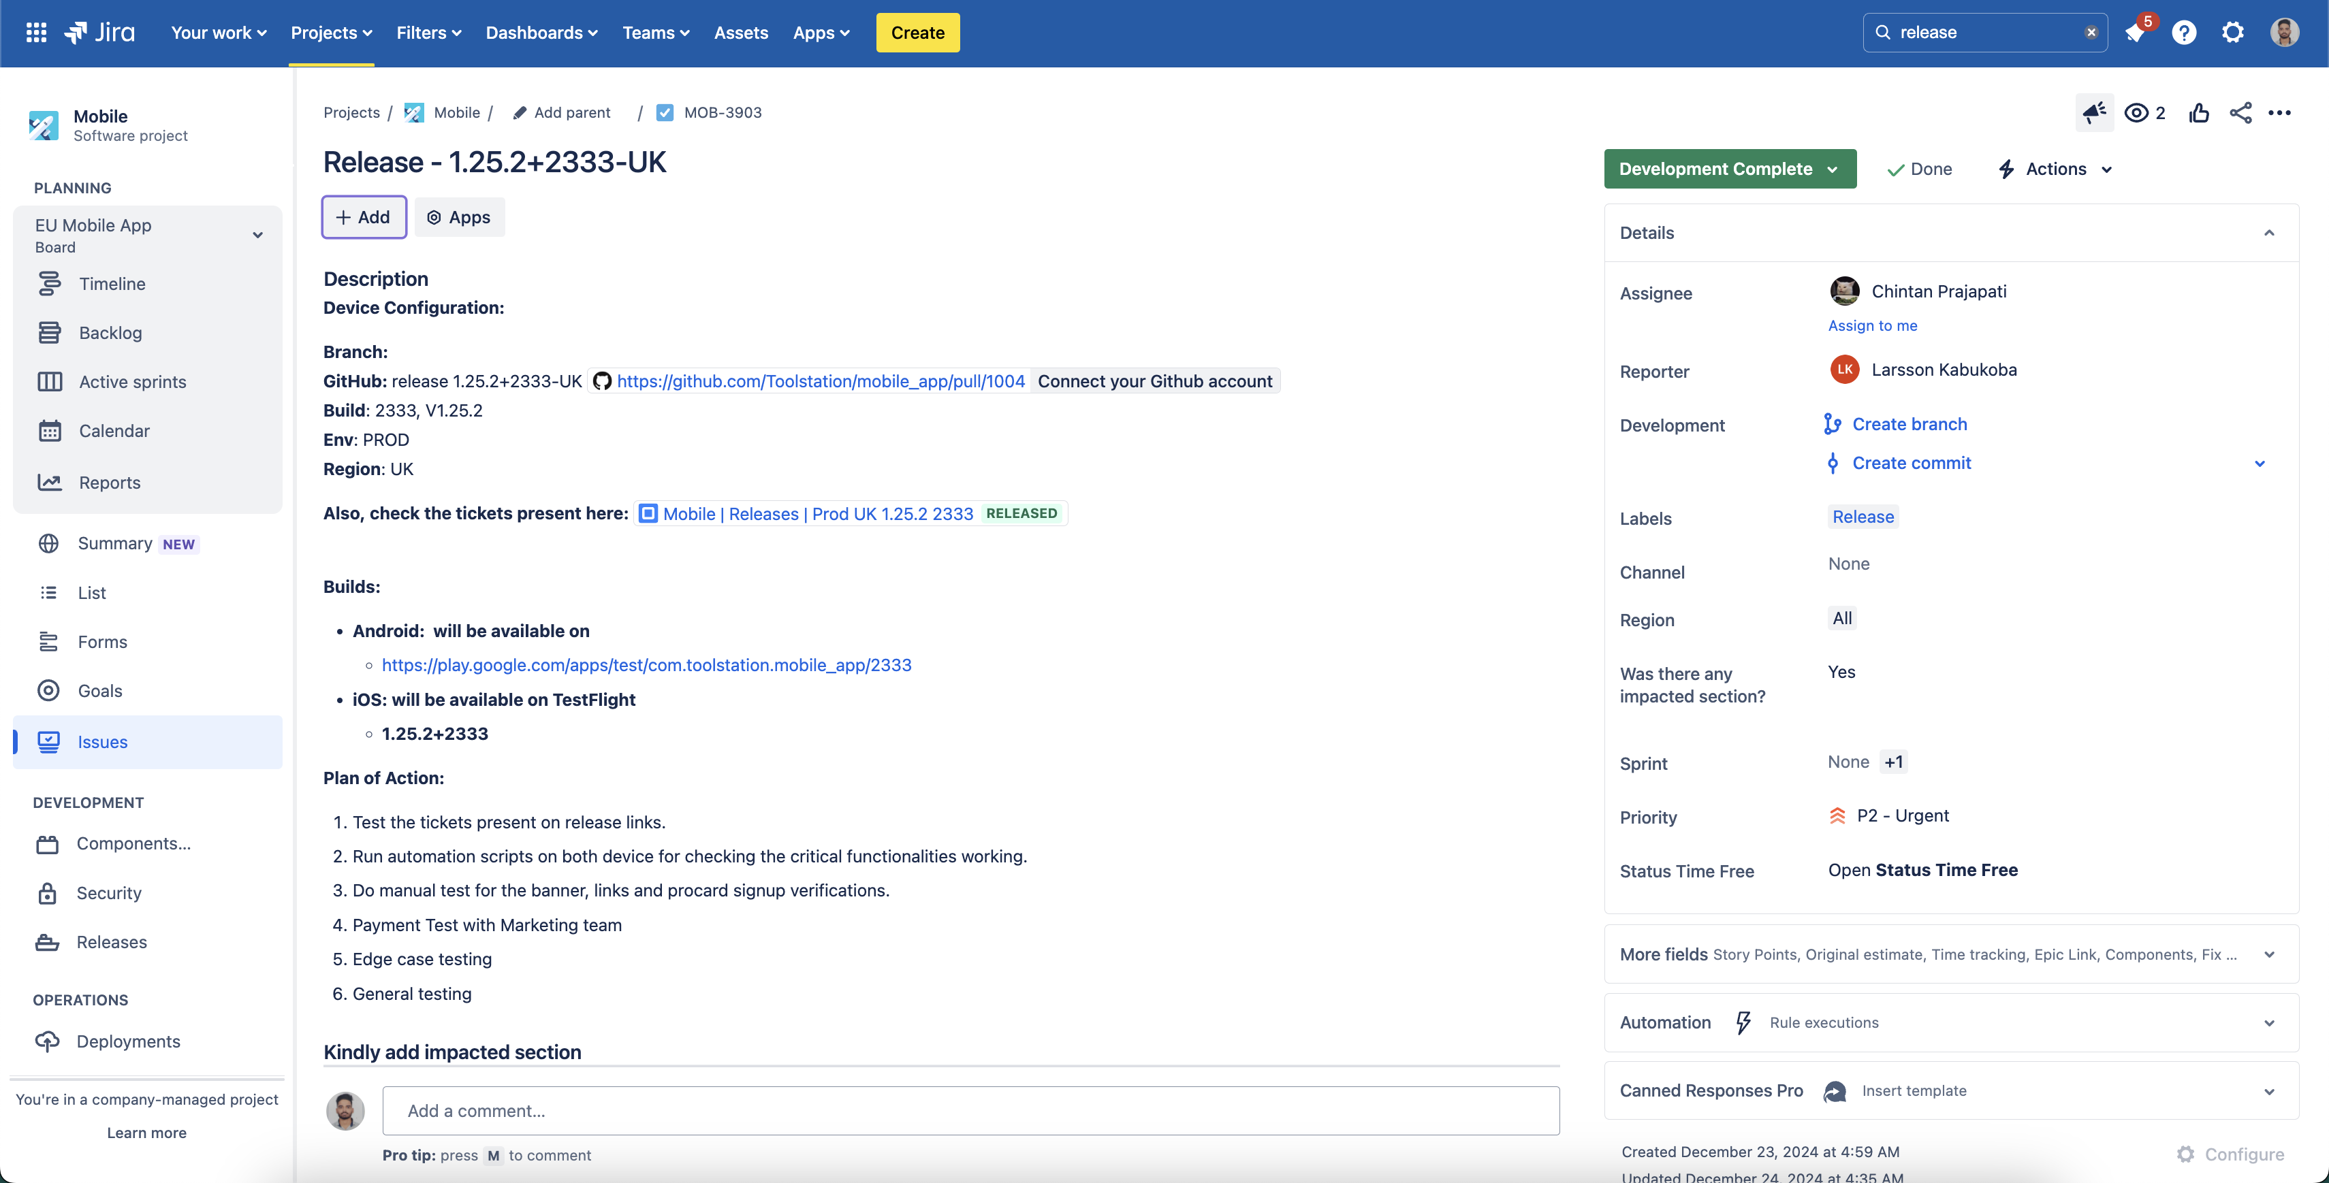Click the Create branch icon
2329x1183 pixels.
[1833, 424]
